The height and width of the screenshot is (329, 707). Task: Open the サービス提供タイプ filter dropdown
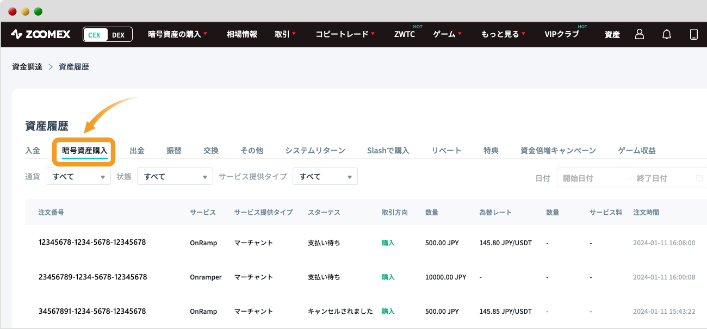(x=325, y=176)
